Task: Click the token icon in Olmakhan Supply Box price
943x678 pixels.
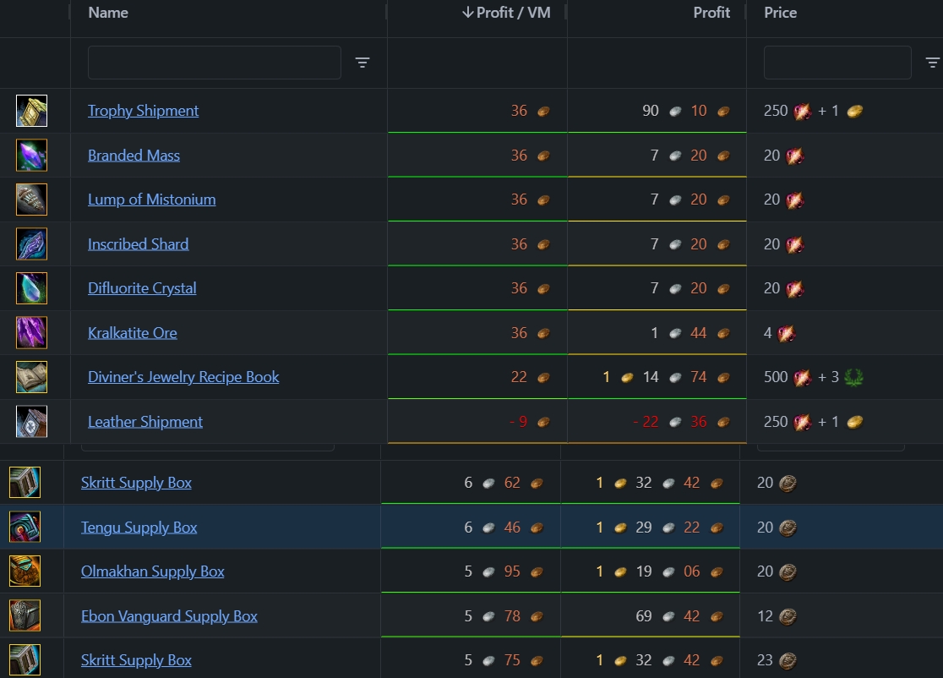Action: pyautogui.click(x=788, y=571)
